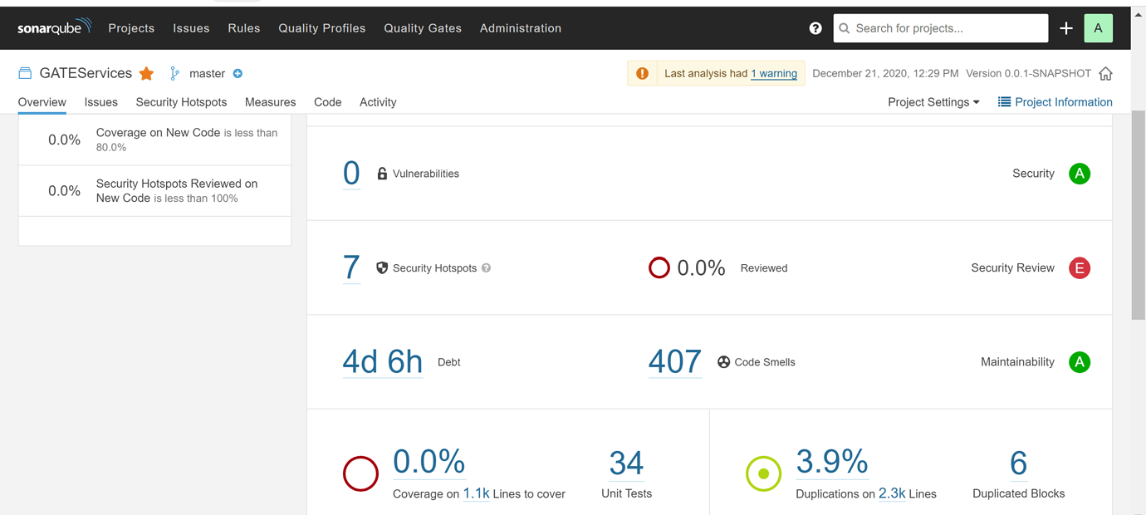Open the Project Information link
The image size is (1146, 515).
click(x=1055, y=102)
